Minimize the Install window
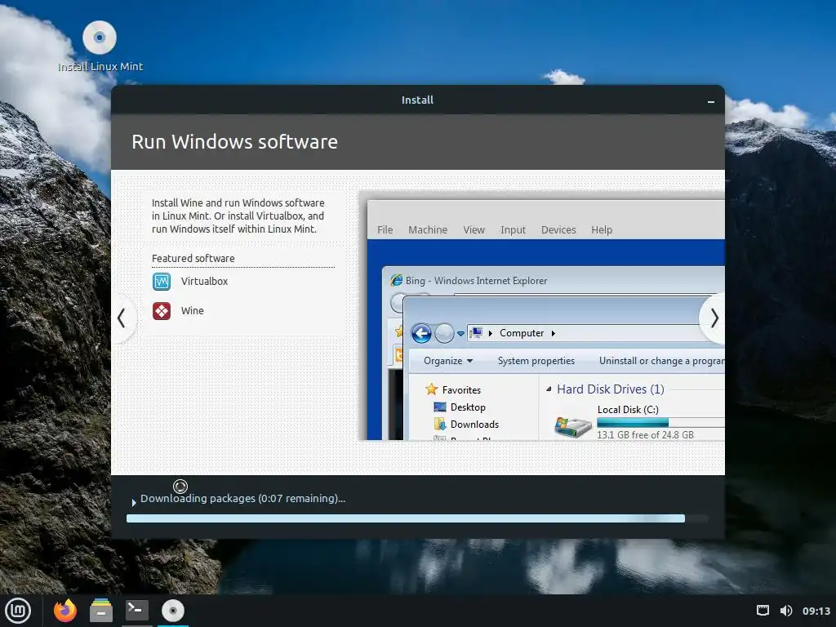The image size is (836, 627). click(x=711, y=100)
